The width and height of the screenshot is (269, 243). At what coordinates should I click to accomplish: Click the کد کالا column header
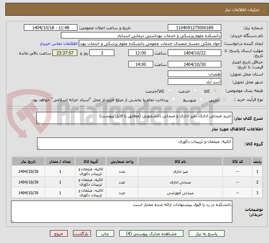tap(237, 161)
